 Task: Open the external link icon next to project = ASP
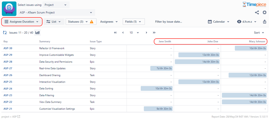(x=19, y=117)
